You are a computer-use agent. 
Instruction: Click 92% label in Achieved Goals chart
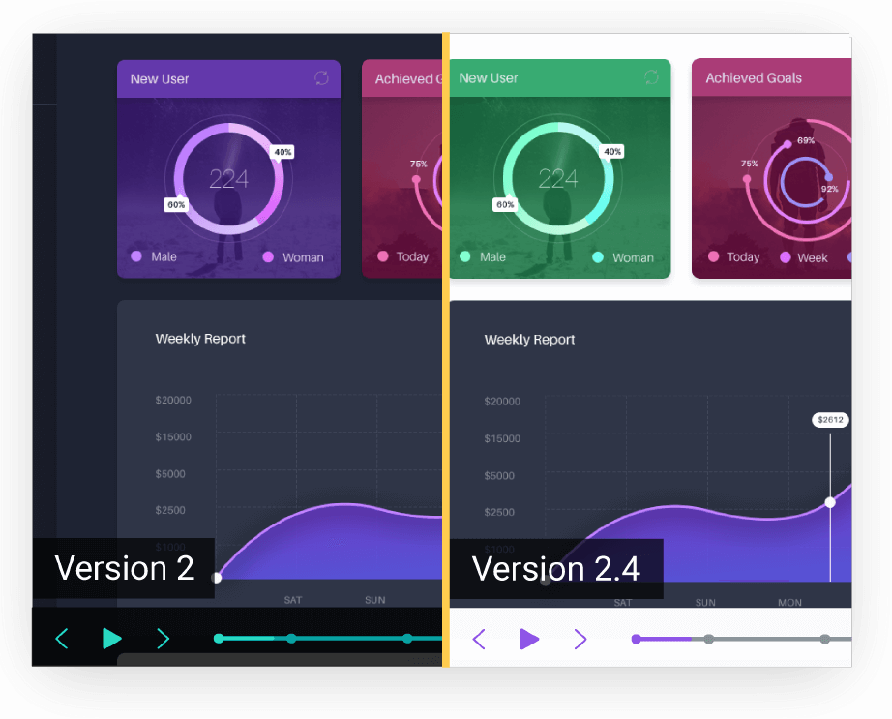coord(829,189)
